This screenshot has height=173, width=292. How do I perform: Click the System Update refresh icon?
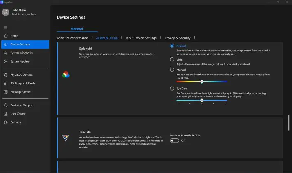[6, 61]
